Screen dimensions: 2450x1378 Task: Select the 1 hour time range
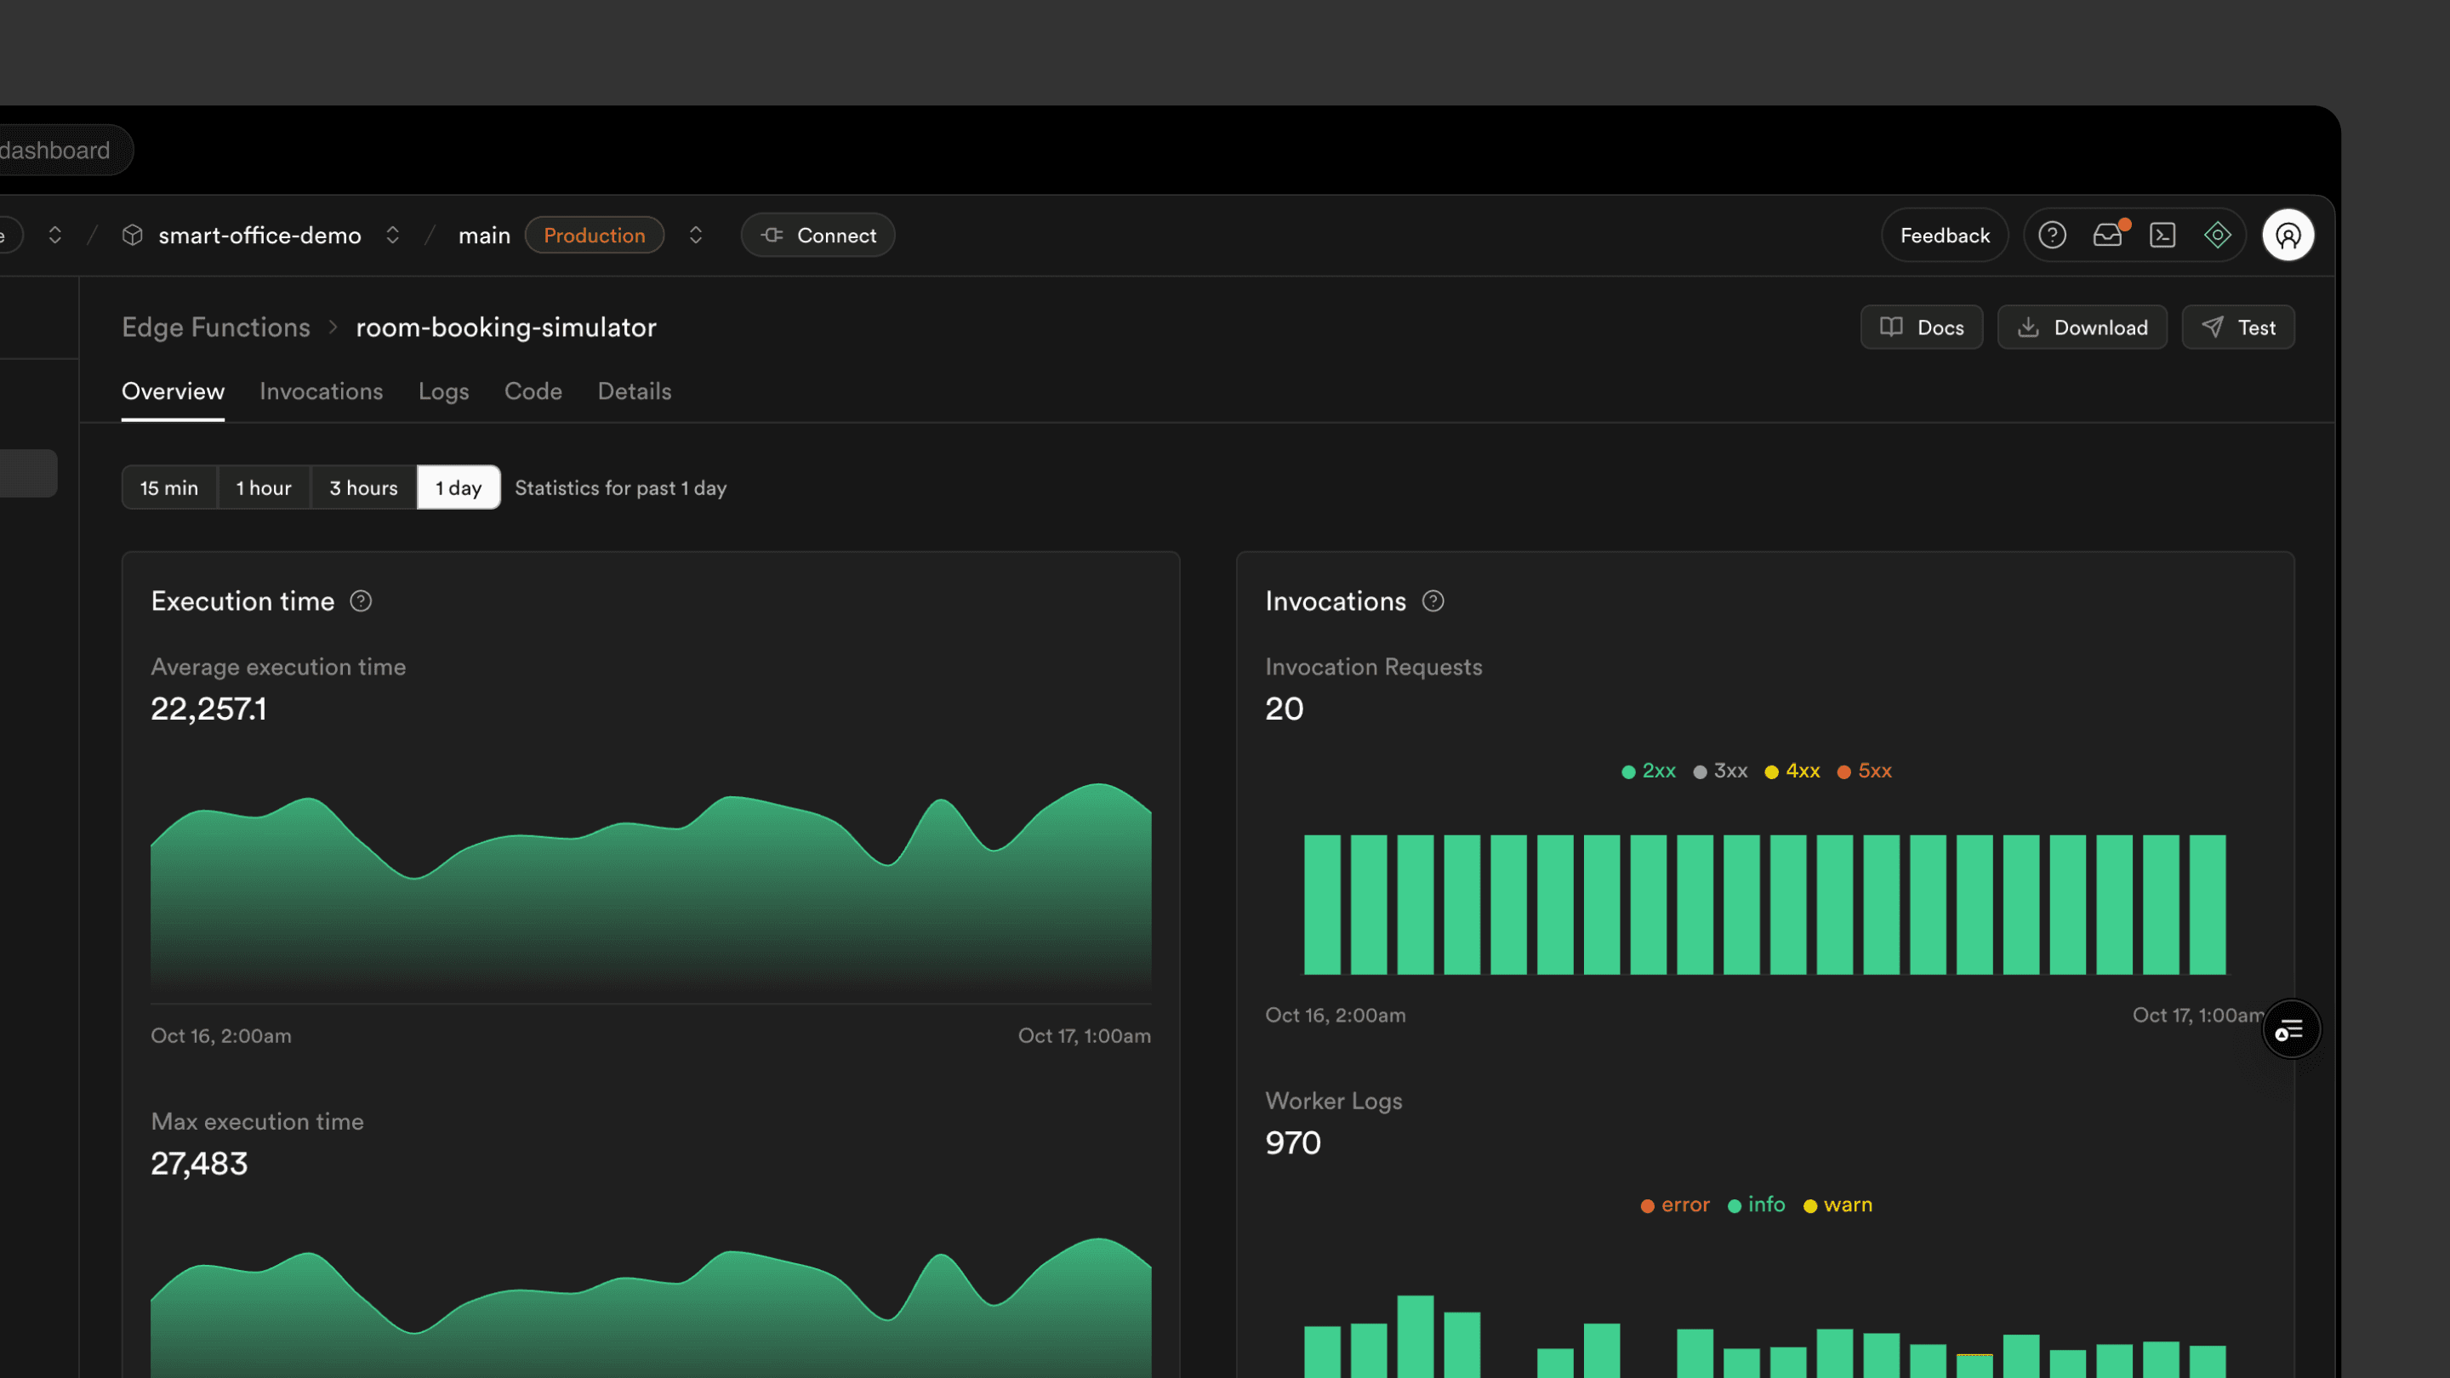tap(264, 488)
